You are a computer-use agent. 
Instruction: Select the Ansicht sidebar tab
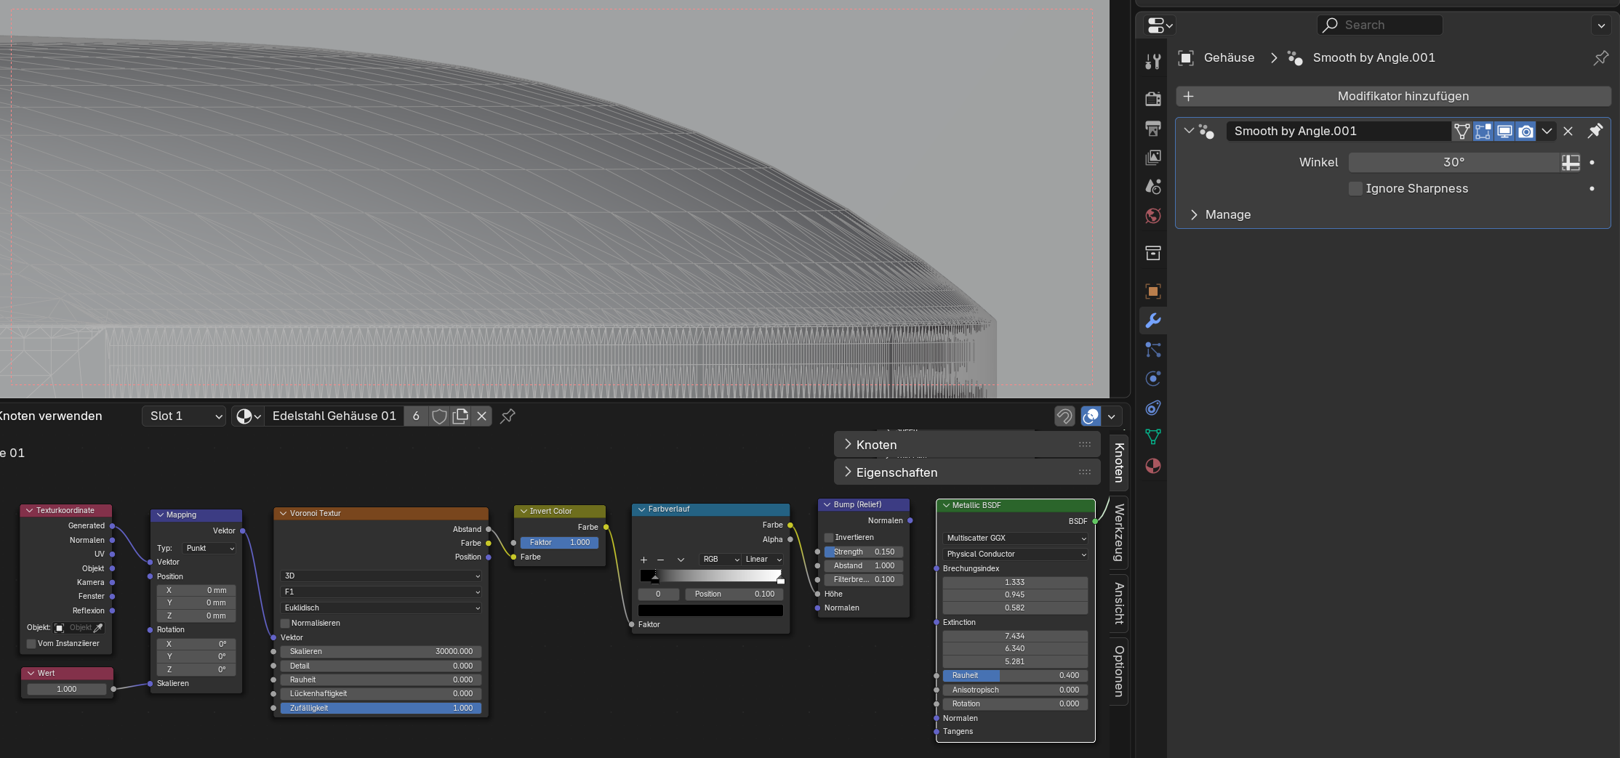(x=1119, y=603)
